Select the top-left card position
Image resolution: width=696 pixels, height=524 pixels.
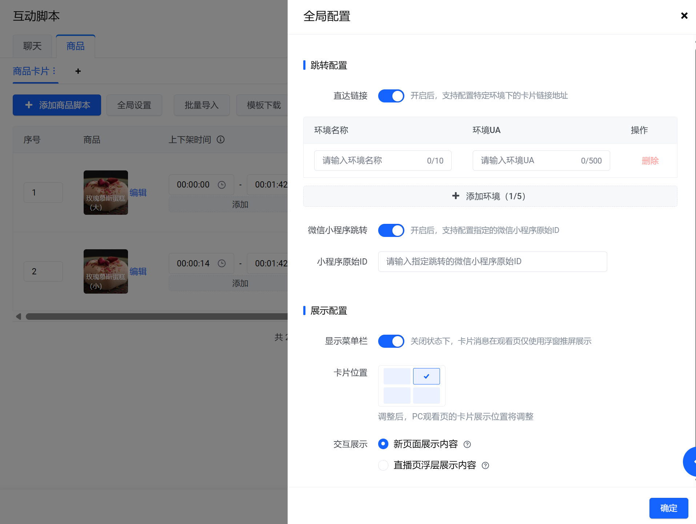[397, 376]
